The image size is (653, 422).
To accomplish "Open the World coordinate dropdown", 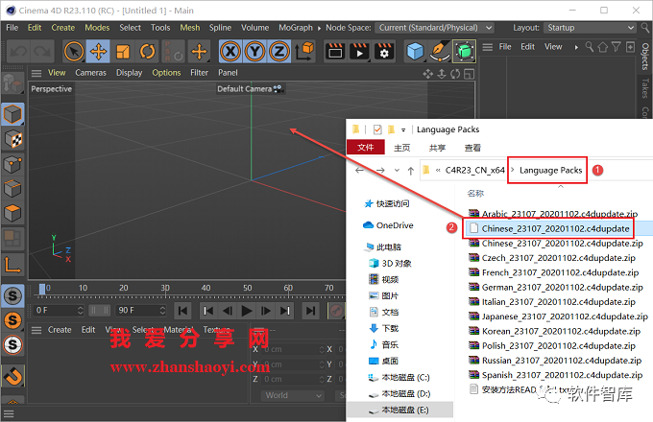I will (293, 395).
